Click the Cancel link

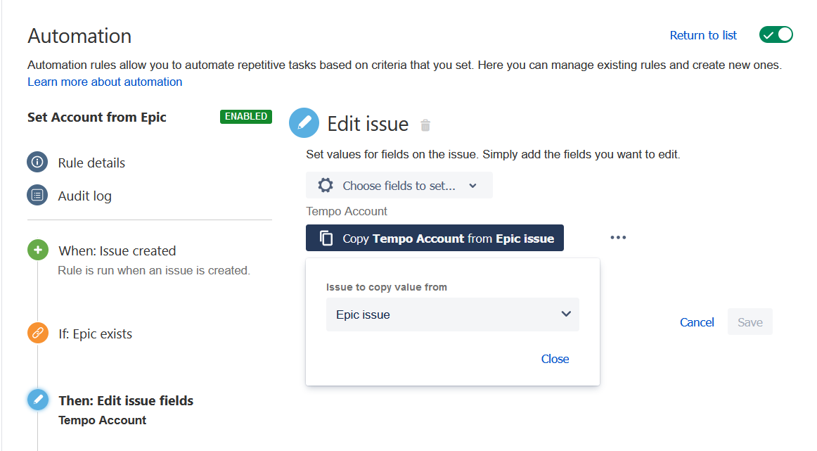[697, 322]
